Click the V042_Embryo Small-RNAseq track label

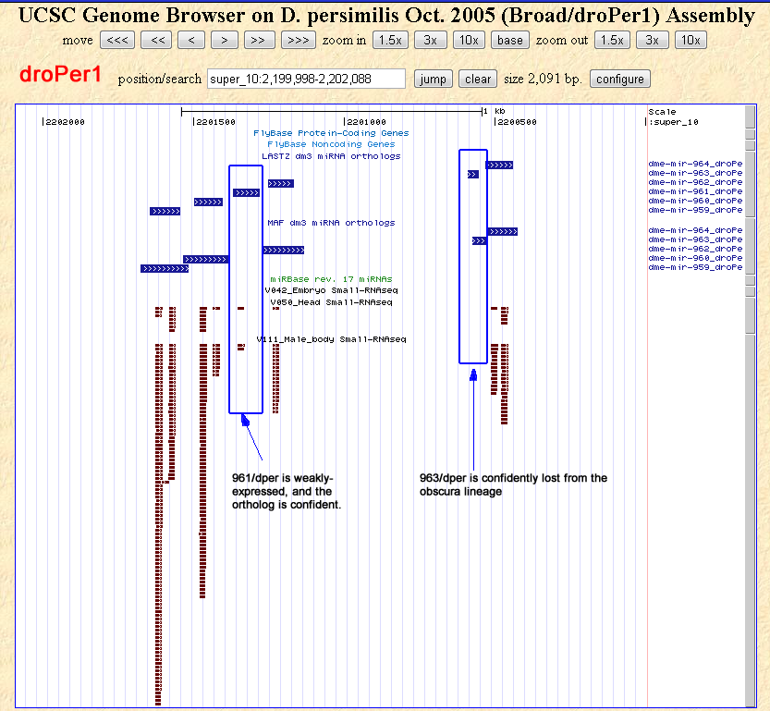328,289
